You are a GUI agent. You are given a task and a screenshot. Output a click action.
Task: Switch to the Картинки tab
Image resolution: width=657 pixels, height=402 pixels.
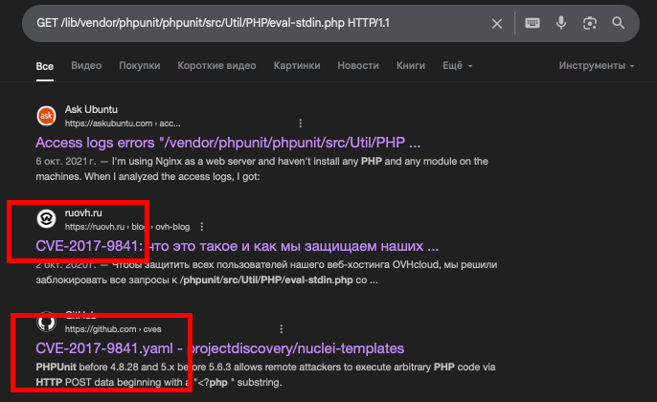297,66
